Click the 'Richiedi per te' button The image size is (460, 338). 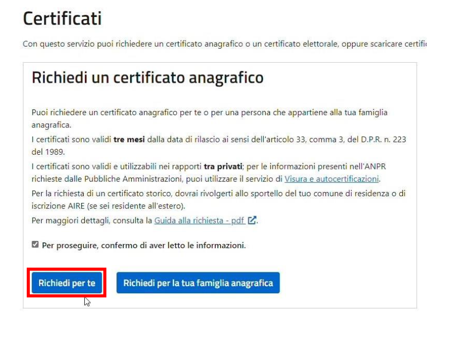[x=67, y=283]
